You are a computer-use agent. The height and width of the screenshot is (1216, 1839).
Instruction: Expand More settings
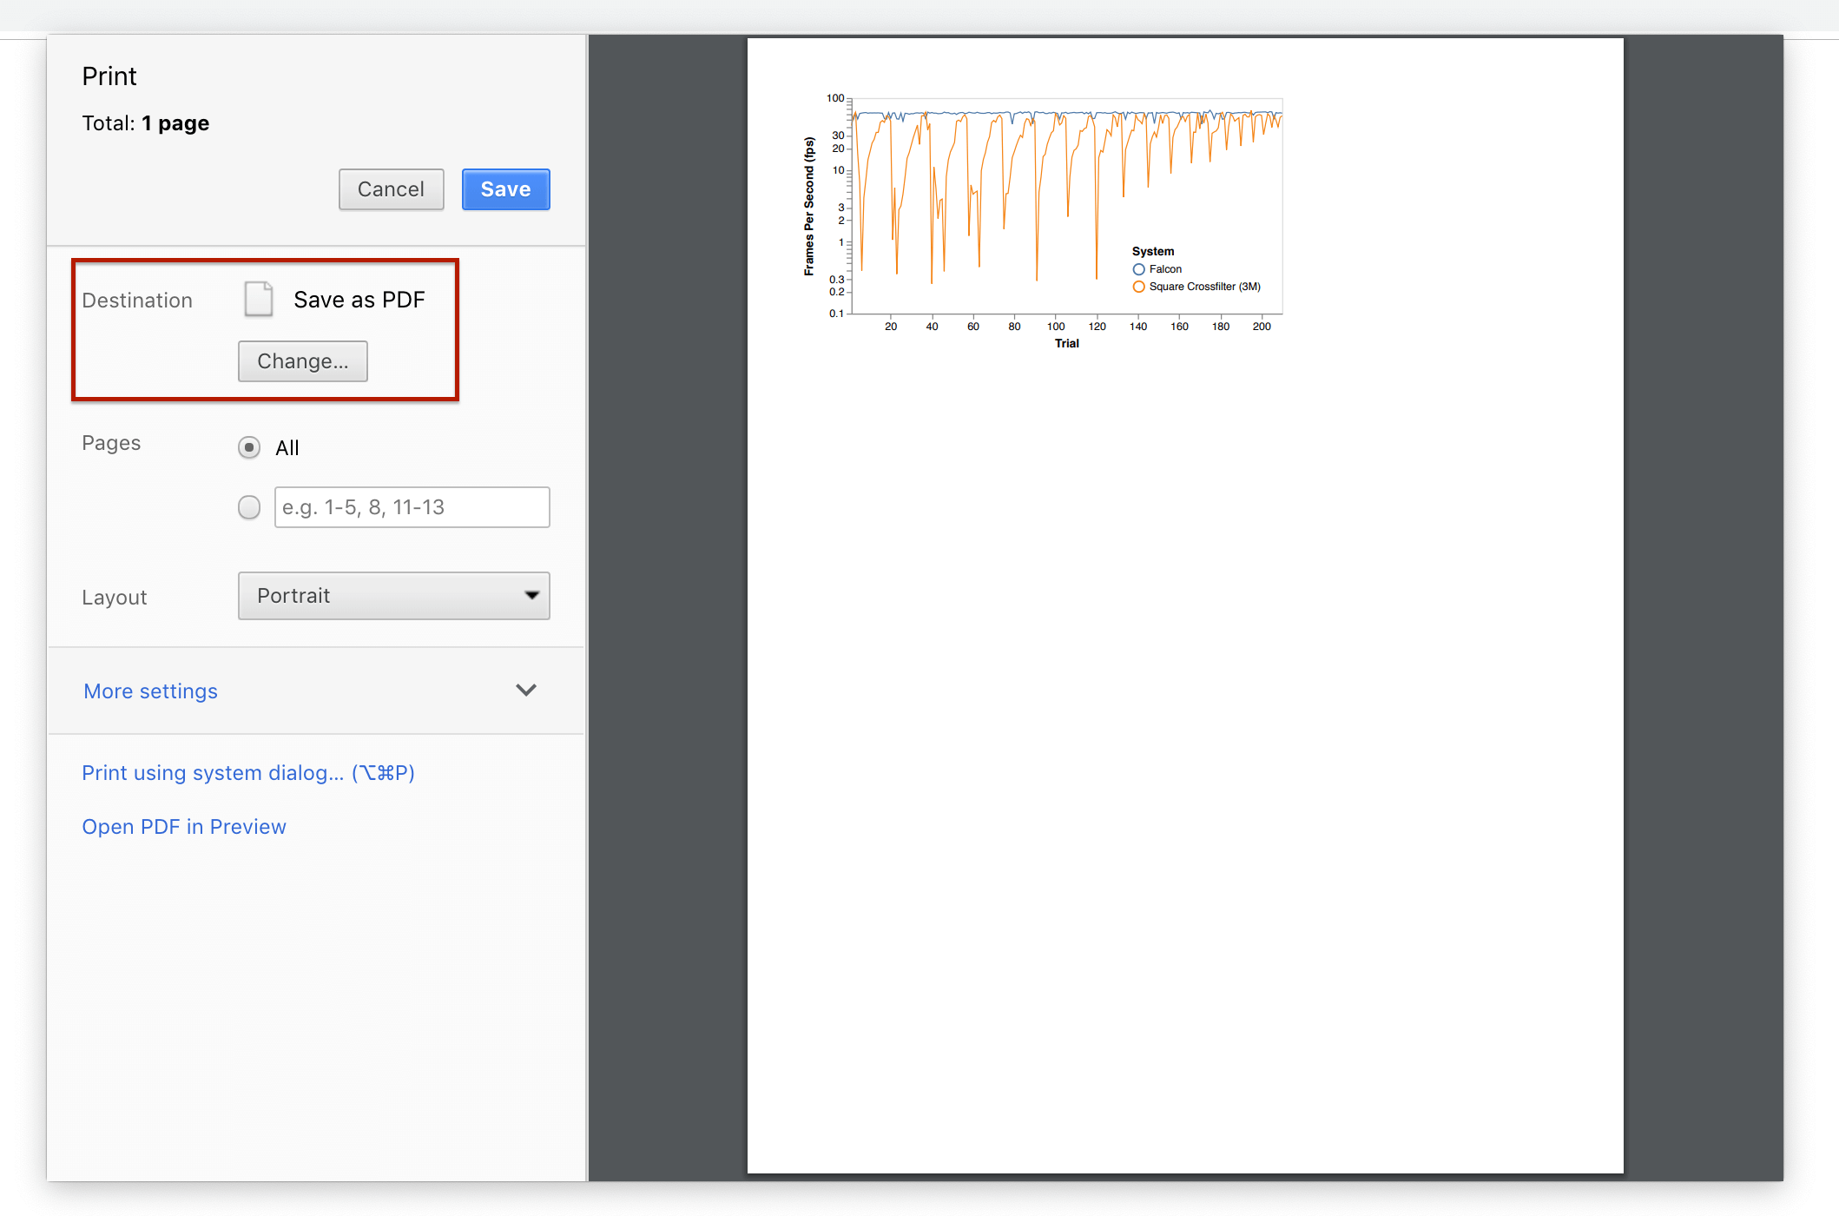click(150, 691)
